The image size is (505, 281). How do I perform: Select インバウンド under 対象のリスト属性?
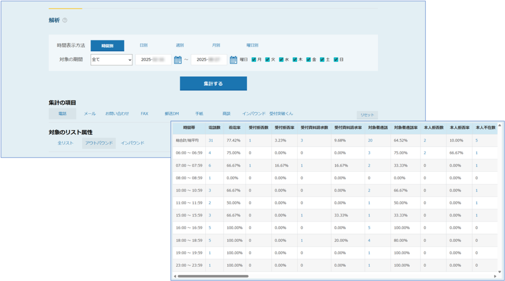(132, 143)
